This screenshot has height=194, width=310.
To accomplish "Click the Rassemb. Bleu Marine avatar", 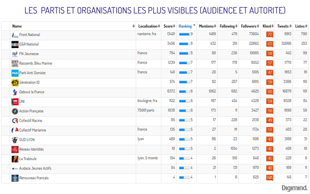I will tap(15, 63).
